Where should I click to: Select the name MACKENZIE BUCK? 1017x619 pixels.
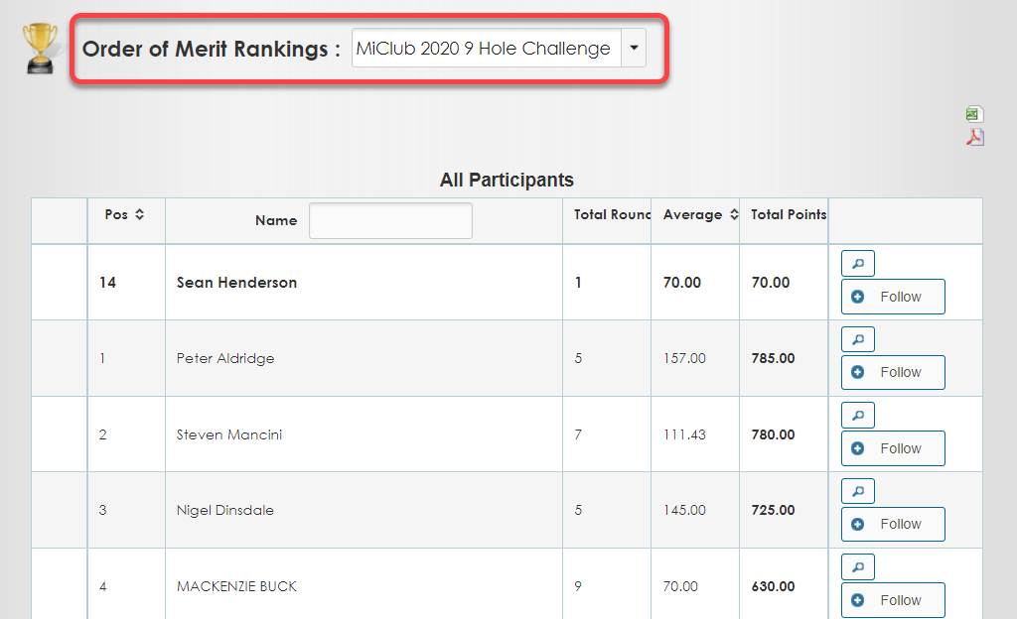pos(236,586)
